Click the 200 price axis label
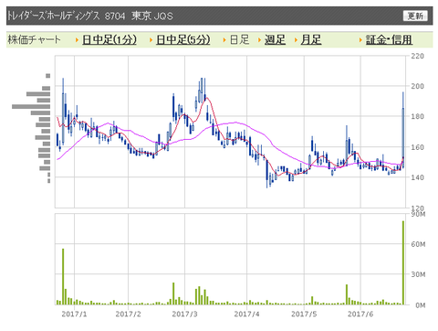Screen dimensions: 438x331 coord(417,86)
